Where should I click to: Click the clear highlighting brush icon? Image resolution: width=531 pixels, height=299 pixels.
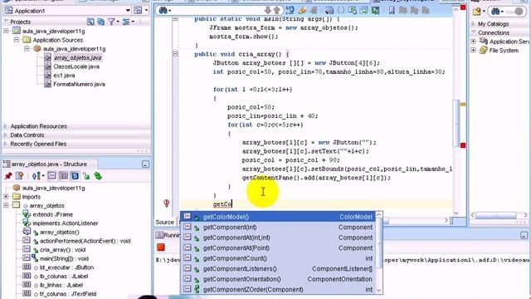click(302, 11)
